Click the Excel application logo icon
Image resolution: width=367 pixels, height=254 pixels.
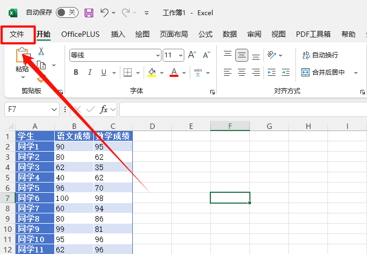tap(13, 12)
